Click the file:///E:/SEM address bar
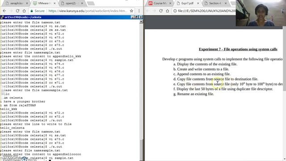Viewport: 286px width, 161px height. [206, 11]
